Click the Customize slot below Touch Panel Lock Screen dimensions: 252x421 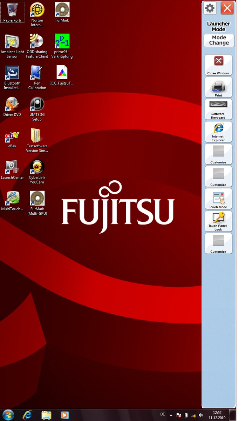218,243
